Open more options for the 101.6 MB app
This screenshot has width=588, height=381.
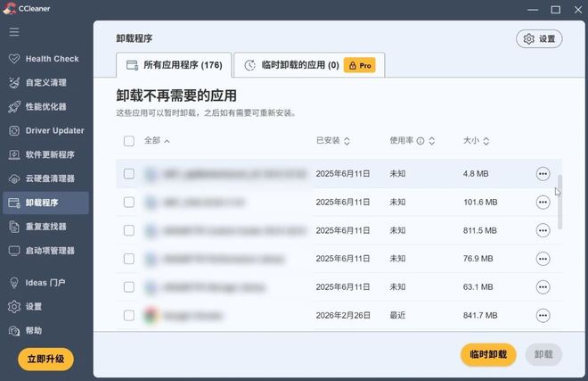(x=543, y=203)
